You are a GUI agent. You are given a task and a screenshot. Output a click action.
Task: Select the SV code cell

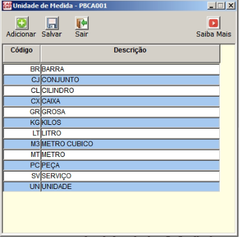(x=22, y=176)
